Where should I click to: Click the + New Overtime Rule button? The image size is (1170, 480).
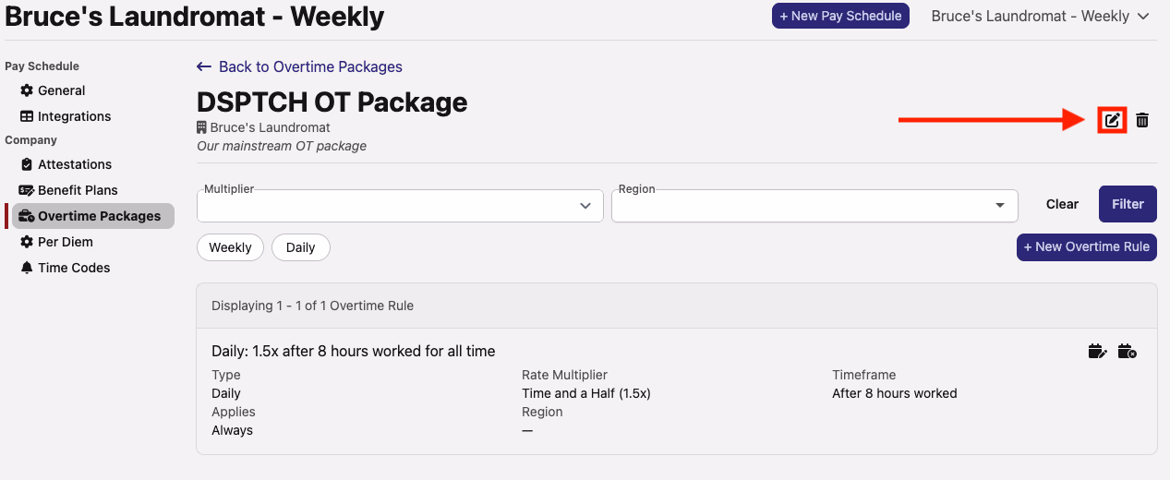(1087, 246)
